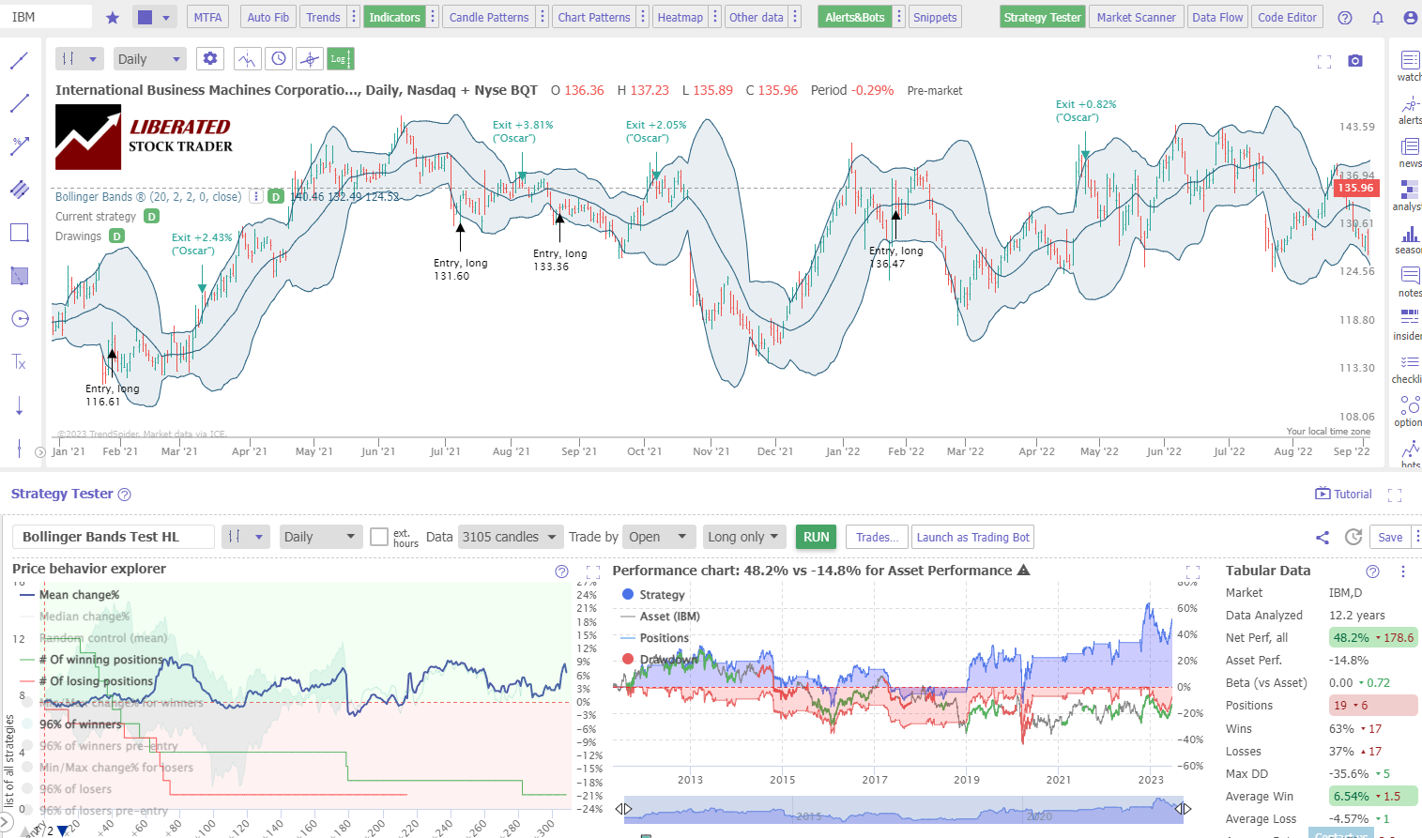Image resolution: width=1422 pixels, height=838 pixels.
Task: Open the Chart Patterns menu
Action: coord(594,16)
